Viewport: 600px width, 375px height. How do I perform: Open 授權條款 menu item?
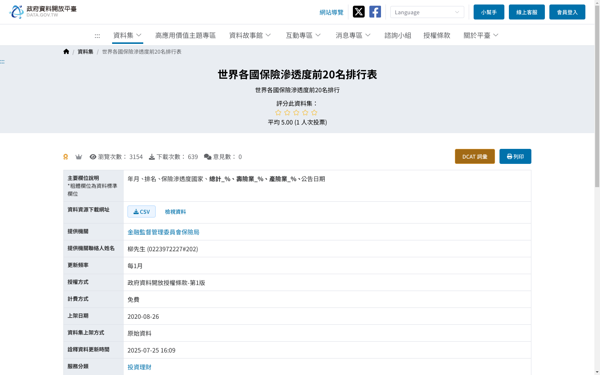click(x=437, y=35)
